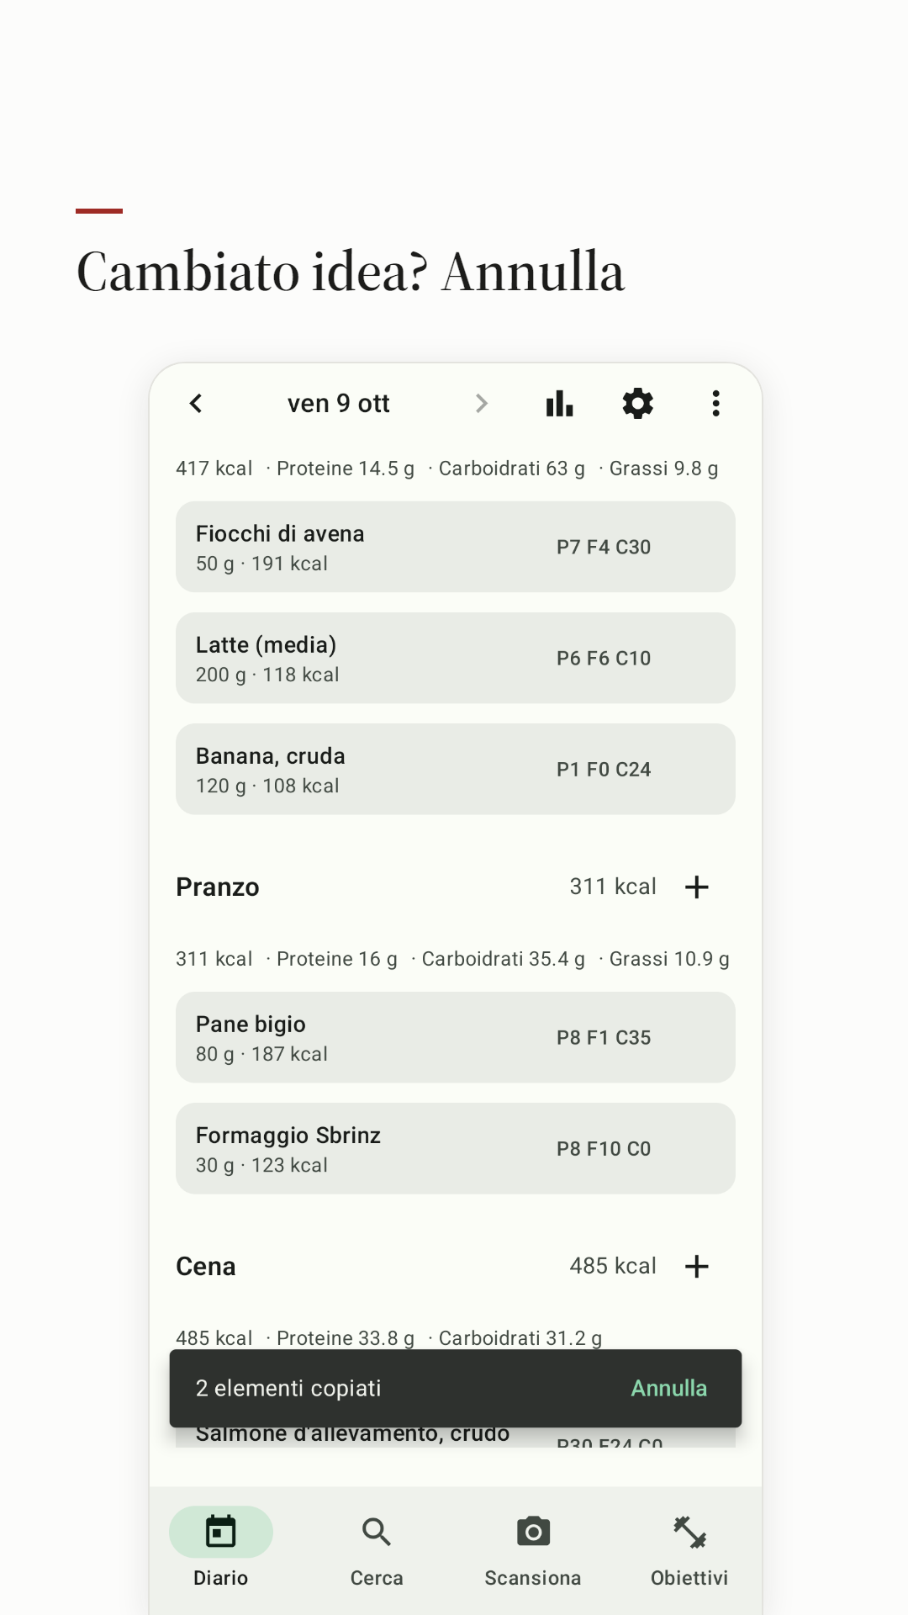The height and width of the screenshot is (1615, 908).
Task: Add food to Pranzo with plus
Action: (697, 887)
